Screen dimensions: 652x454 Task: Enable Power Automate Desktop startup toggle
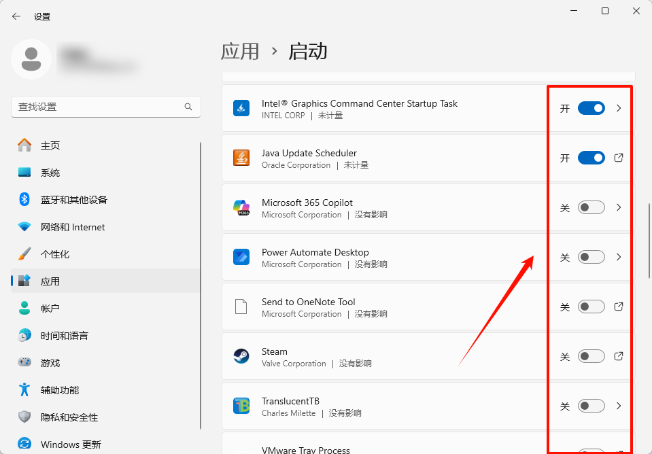[591, 257]
